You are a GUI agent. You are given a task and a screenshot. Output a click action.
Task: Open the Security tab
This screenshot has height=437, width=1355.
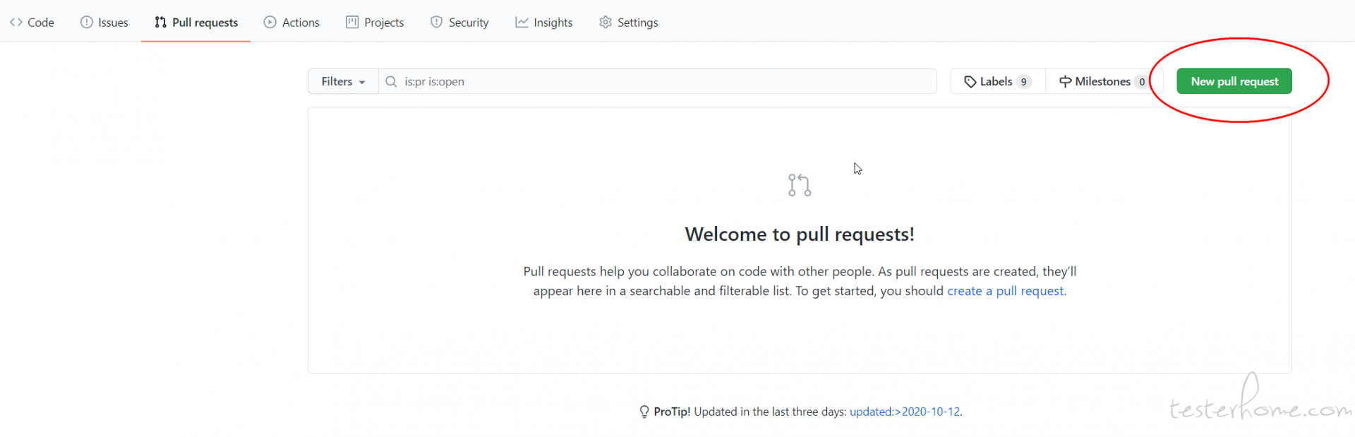point(459,23)
